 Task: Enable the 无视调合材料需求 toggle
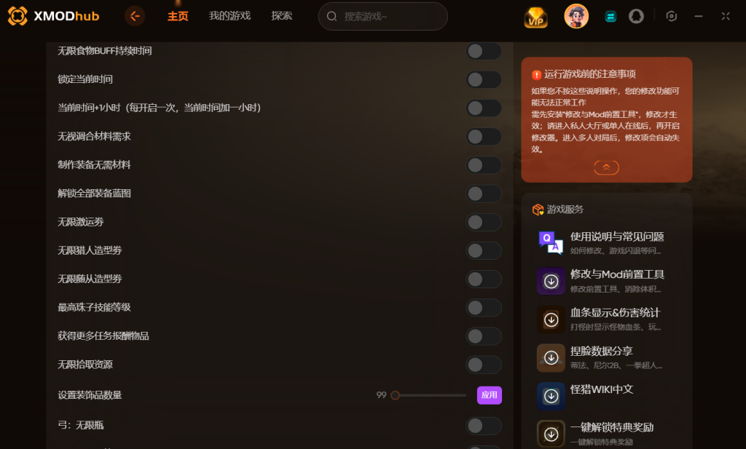pyautogui.click(x=484, y=136)
